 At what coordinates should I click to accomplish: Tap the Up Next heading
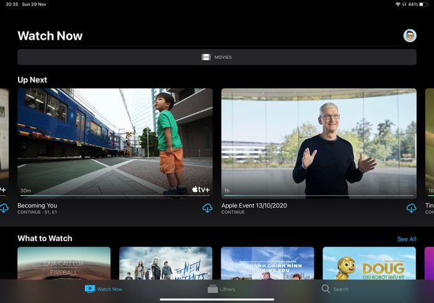tap(32, 80)
